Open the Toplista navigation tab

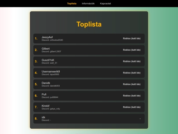click(72, 4)
